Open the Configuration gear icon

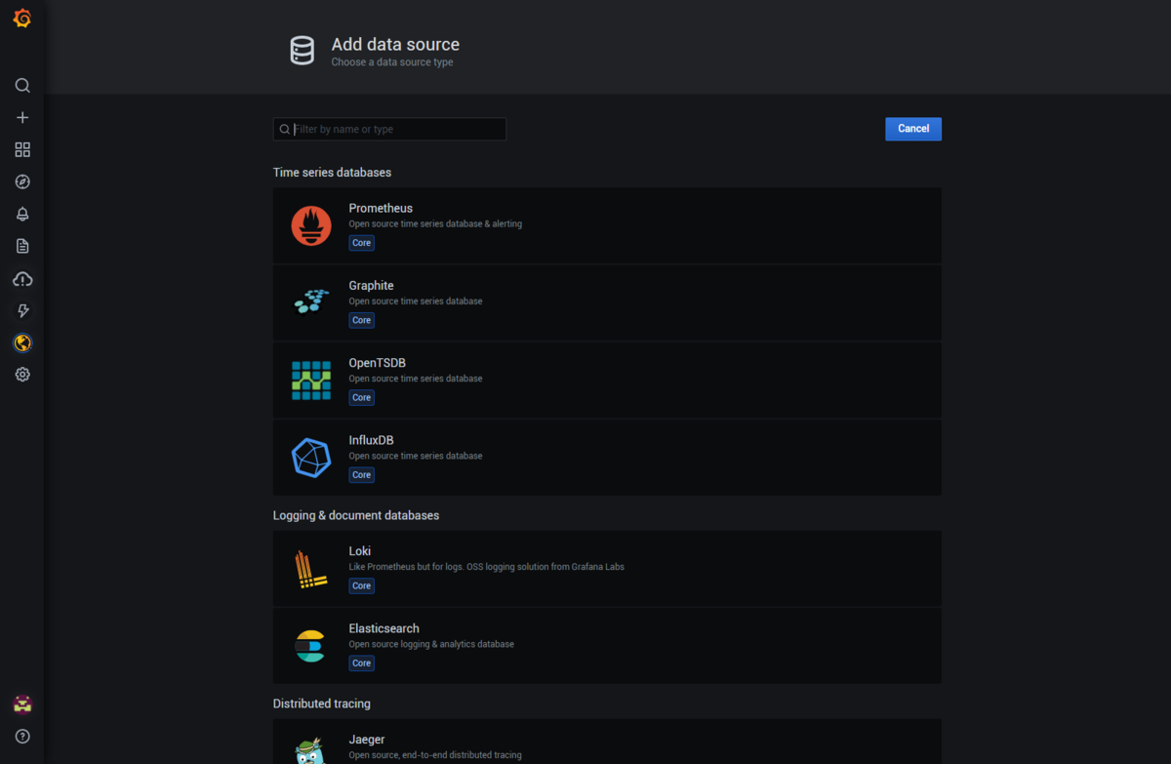pyautogui.click(x=22, y=375)
